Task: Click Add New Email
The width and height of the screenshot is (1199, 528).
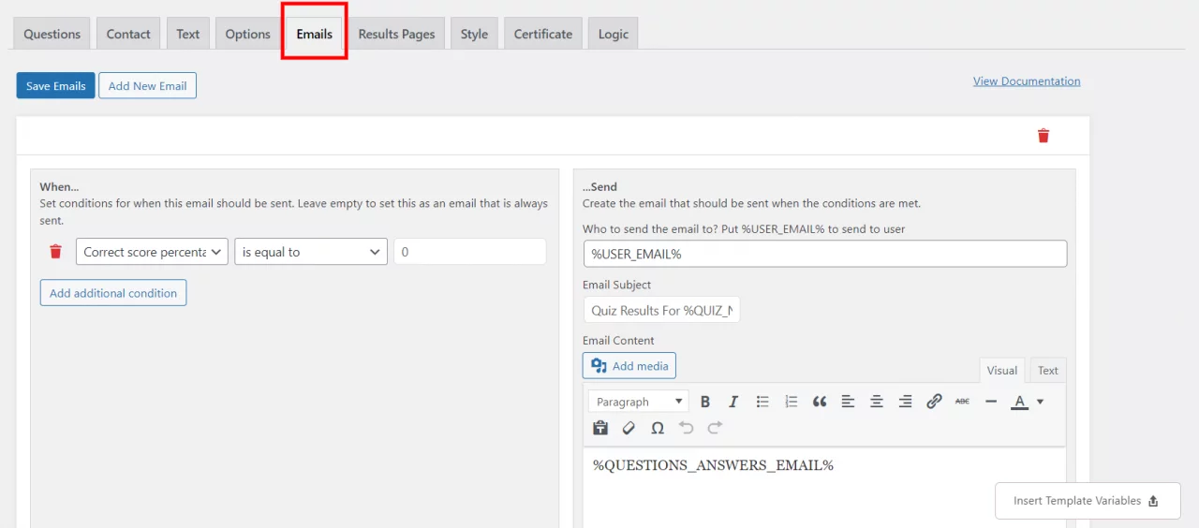Action: [147, 85]
